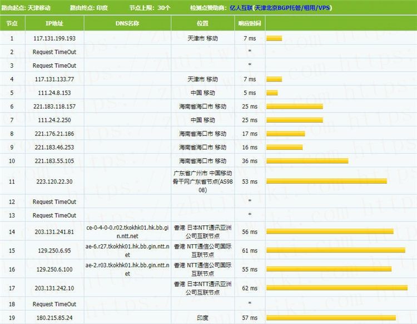Click 节点上限: 30个 header text
417x324 pixels.
coord(150,8)
